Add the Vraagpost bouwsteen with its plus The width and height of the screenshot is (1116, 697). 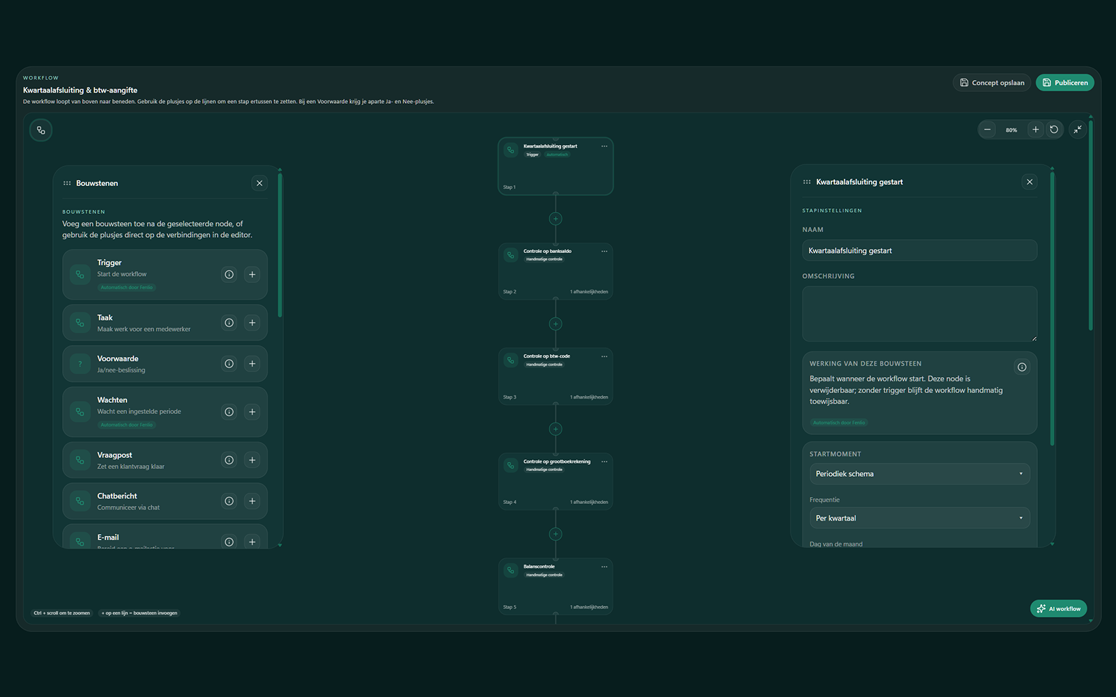pyautogui.click(x=252, y=460)
